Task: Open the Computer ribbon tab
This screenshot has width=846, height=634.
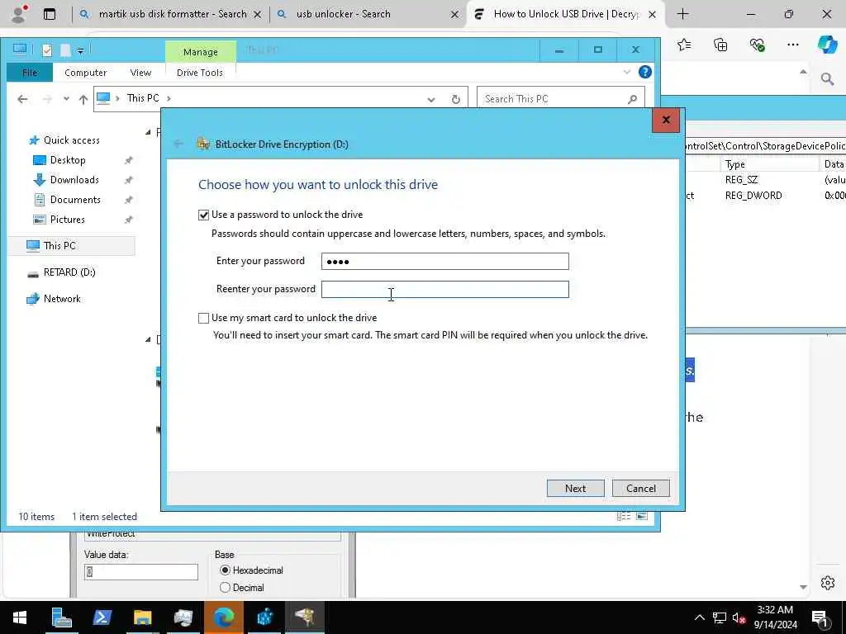Action: 85,73
